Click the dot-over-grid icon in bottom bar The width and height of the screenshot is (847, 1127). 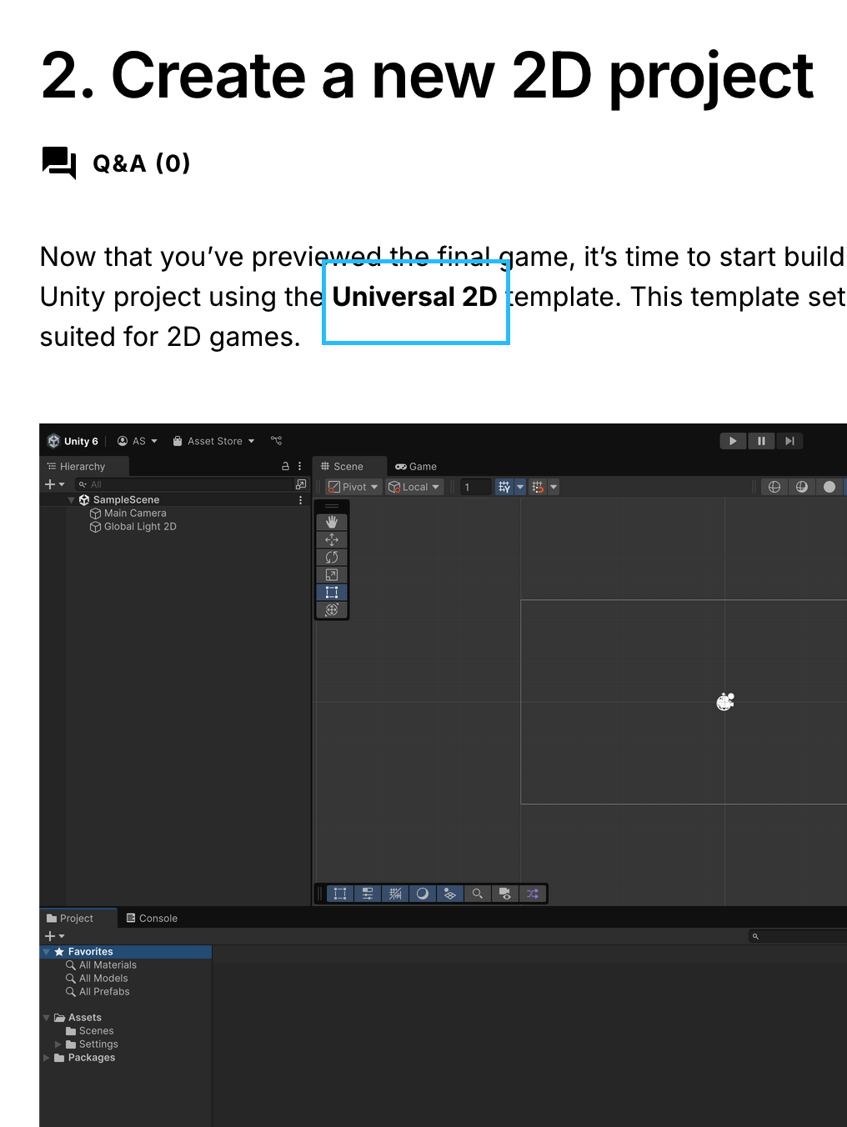pos(450,894)
